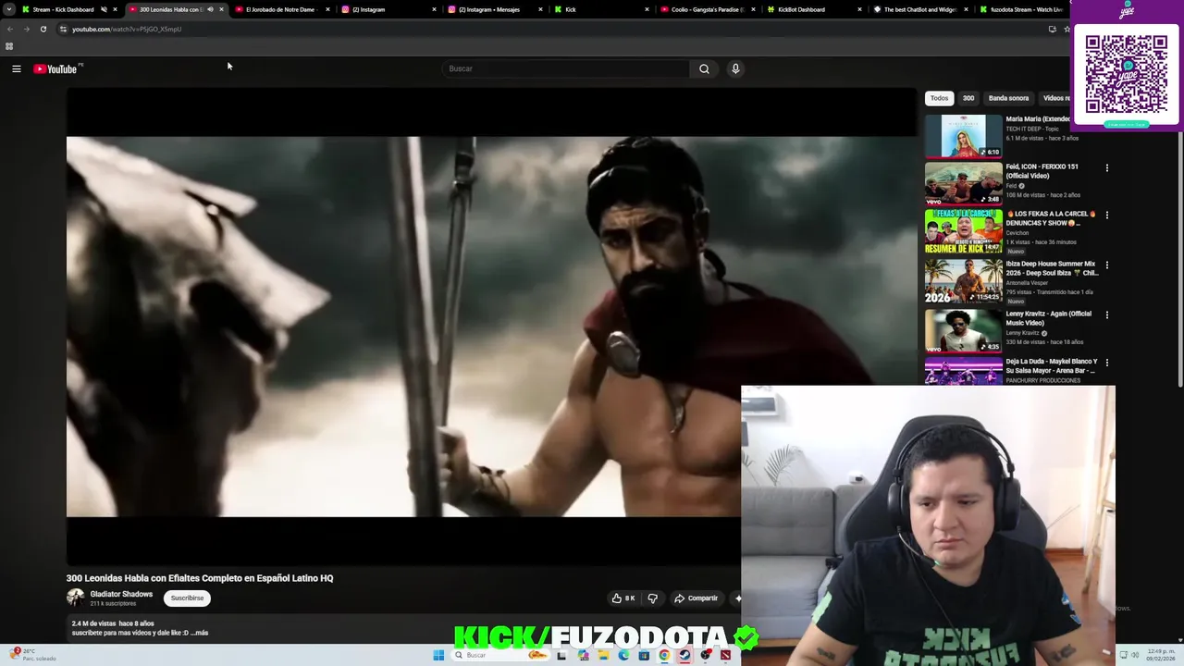
Task: Unmute the Stream - Kick Dashboard tab
Action: point(104,9)
